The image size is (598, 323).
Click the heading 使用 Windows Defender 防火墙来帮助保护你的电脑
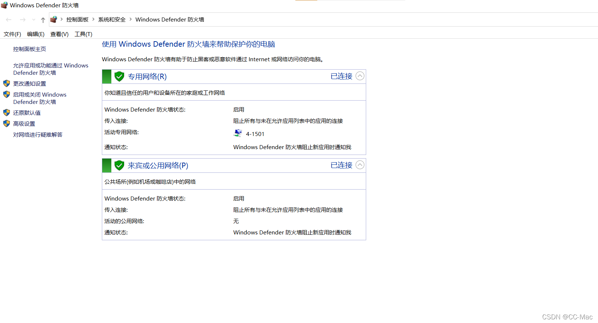click(188, 44)
